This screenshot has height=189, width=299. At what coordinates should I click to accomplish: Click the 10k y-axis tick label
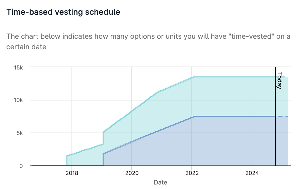[18, 100]
